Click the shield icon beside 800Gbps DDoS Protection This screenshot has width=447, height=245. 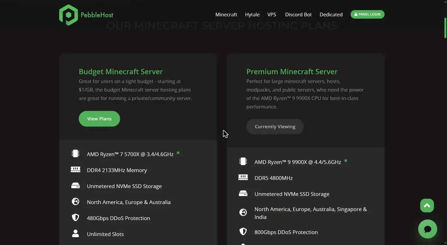point(243,232)
